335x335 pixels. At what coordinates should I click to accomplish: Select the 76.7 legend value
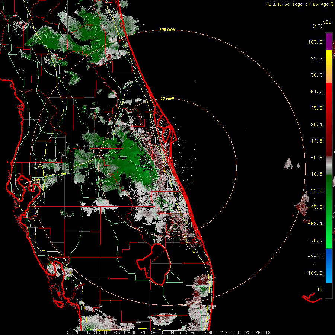click(317, 75)
